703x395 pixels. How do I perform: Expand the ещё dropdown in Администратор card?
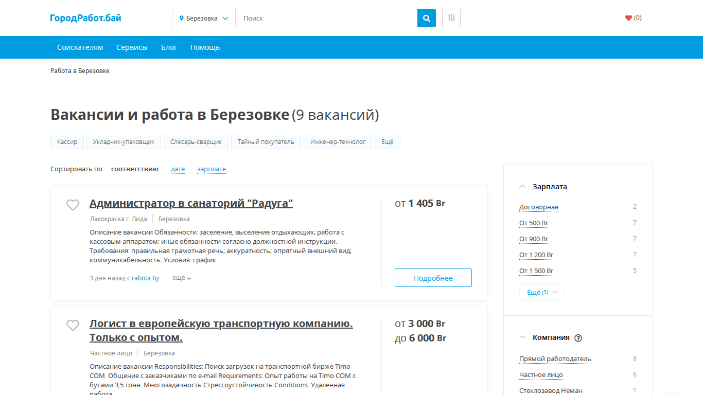182,278
